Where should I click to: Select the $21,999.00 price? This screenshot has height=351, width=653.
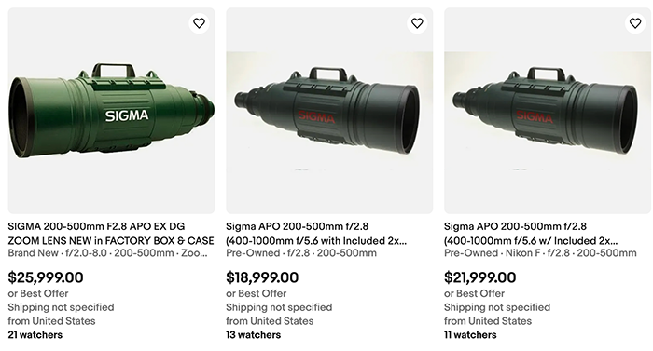pyautogui.click(x=480, y=277)
